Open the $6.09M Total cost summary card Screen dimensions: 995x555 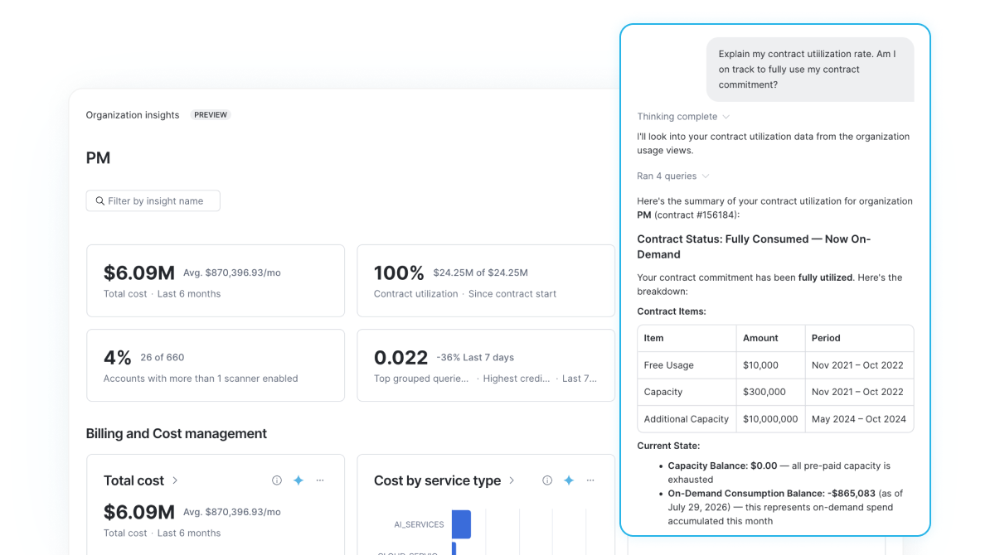216,281
